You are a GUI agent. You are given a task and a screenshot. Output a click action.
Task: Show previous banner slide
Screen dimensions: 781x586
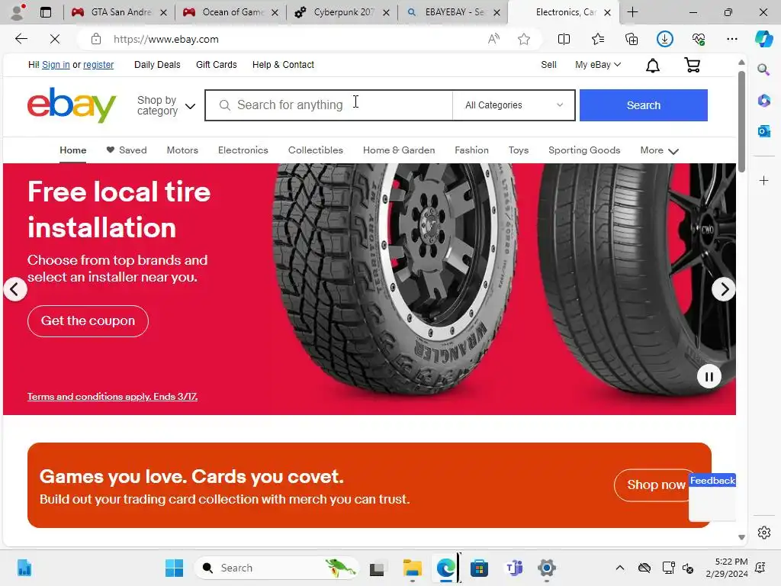(15, 289)
